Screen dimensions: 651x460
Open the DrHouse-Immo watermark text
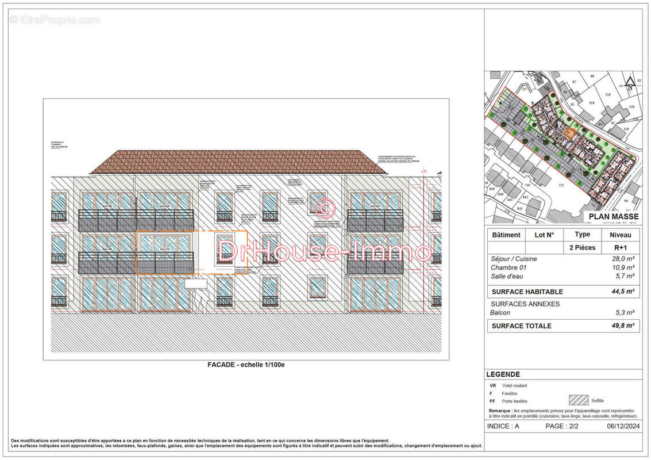coord(325,252)
